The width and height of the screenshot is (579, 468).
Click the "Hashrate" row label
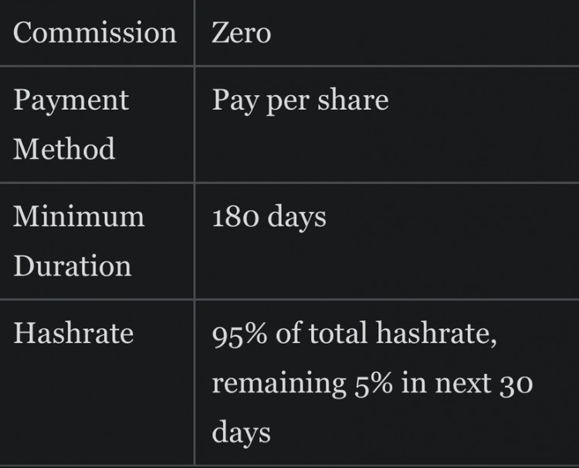pyautogui.click(x=73, y=333)
